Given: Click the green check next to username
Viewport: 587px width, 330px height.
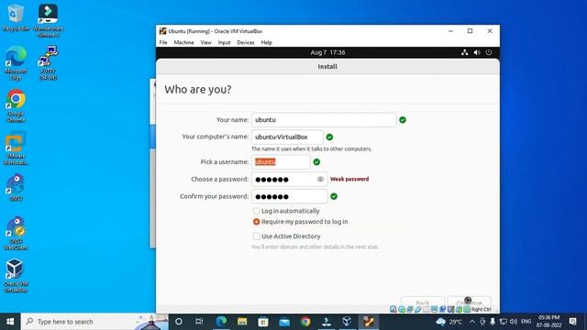Looking at the screenshot, I should point(316,162).
